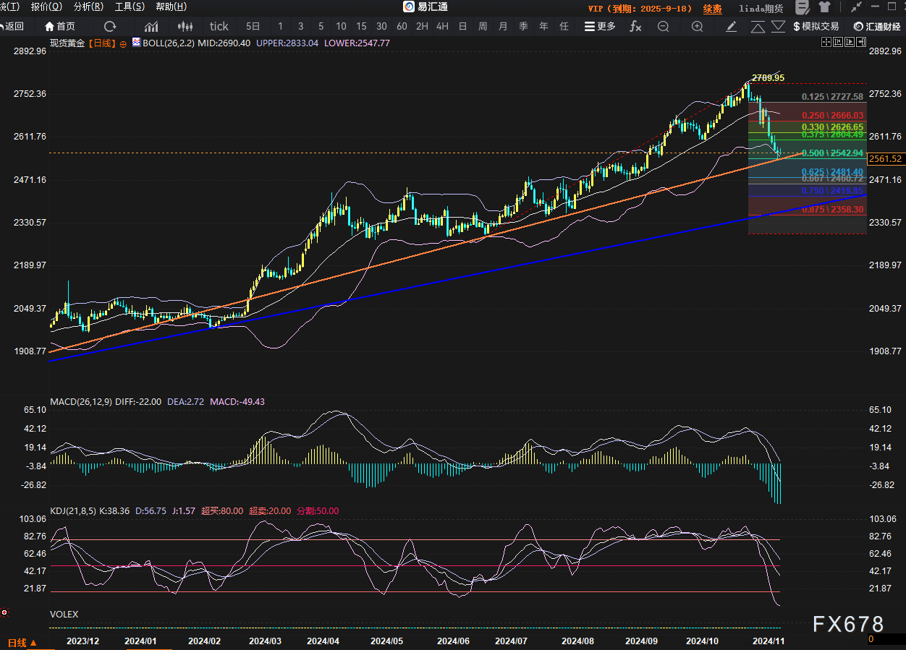Click the refresh icon in the toolbar
The width and height of the screenshot is (906, 650).
tap(110, 26)
